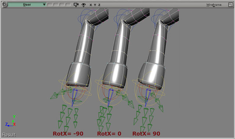
Task: Open the eye show/visibility menu
Action: click(84, 5)
